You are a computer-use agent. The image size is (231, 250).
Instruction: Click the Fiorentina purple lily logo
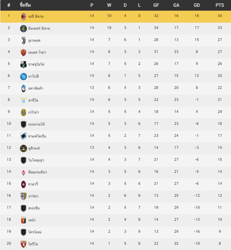pos(23,172)
